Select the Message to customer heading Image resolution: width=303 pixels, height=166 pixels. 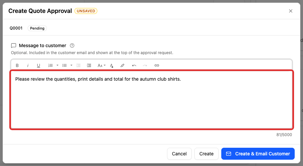(43, 45)
